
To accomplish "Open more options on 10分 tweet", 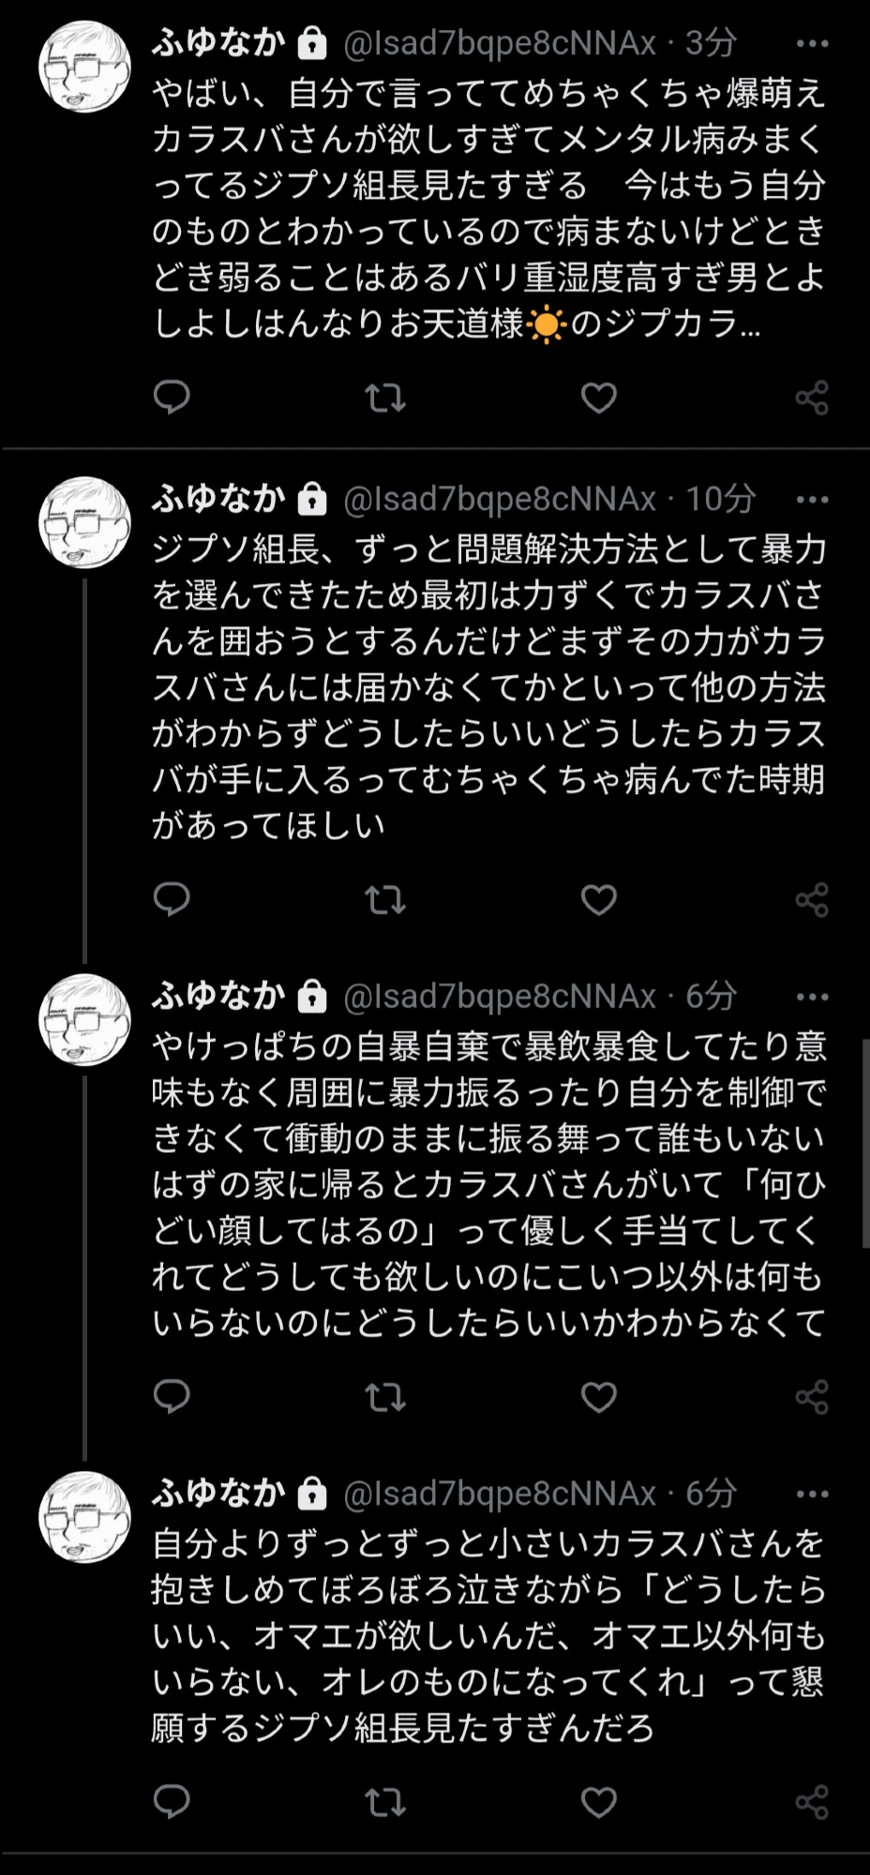I will click(812, 500).
